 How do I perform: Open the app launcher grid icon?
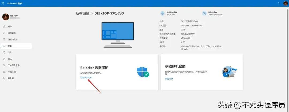click(3, 3)
